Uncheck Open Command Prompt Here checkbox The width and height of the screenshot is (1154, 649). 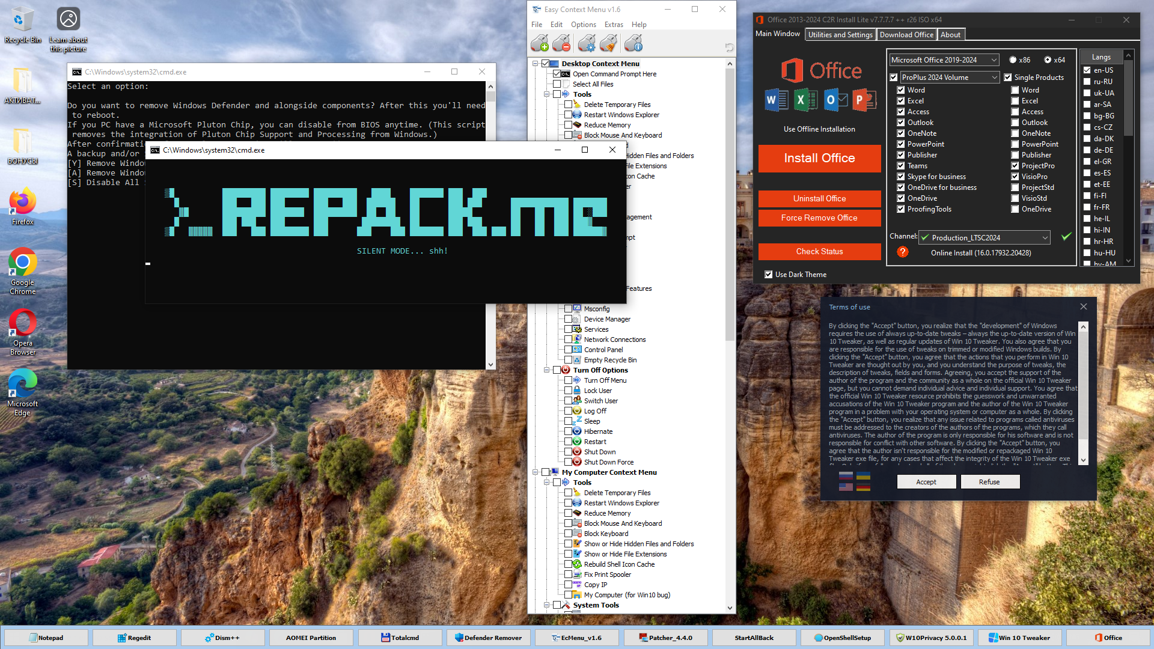pyautogui.click(x=557, y=74)
